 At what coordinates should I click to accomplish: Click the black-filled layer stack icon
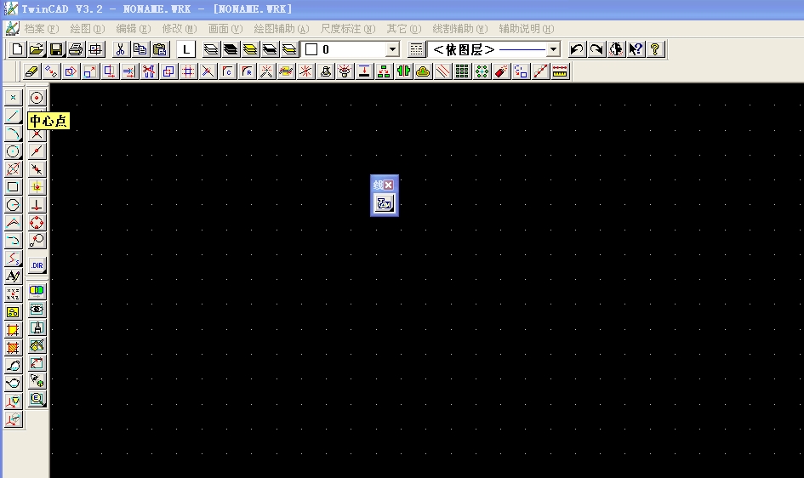[x=231, y=49]
